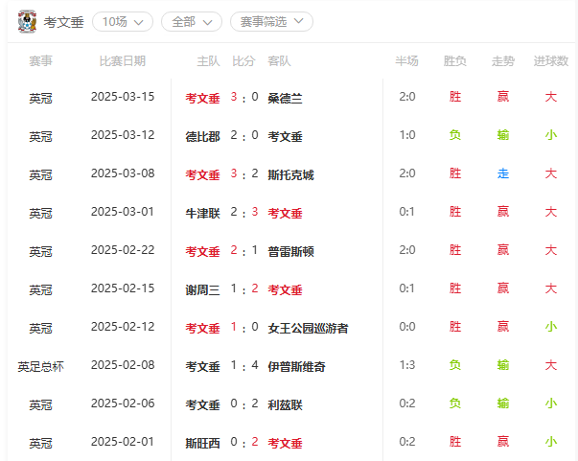This screenshot has width=578, height=461.
Task: Select the date 2025-02-01
Action: [123, 442]
